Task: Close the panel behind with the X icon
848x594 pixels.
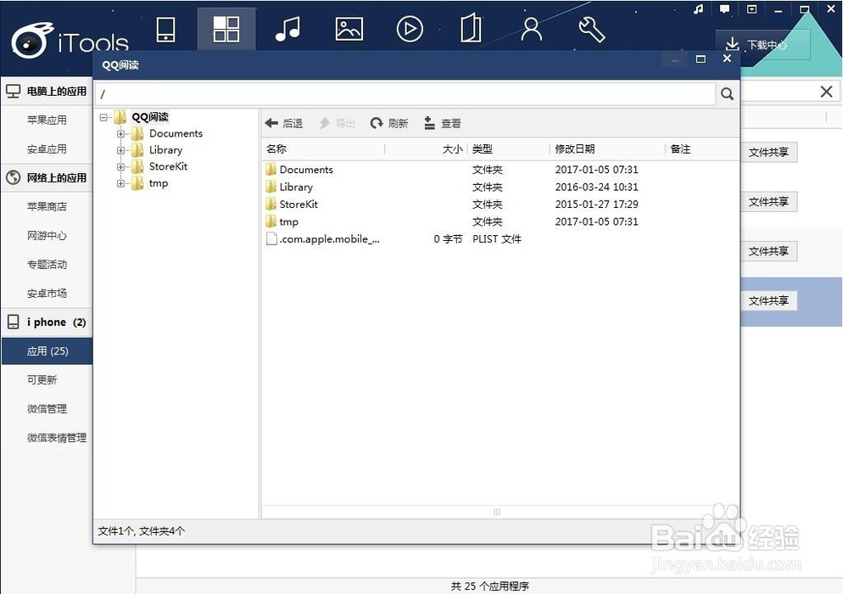Action: (826, 92)
